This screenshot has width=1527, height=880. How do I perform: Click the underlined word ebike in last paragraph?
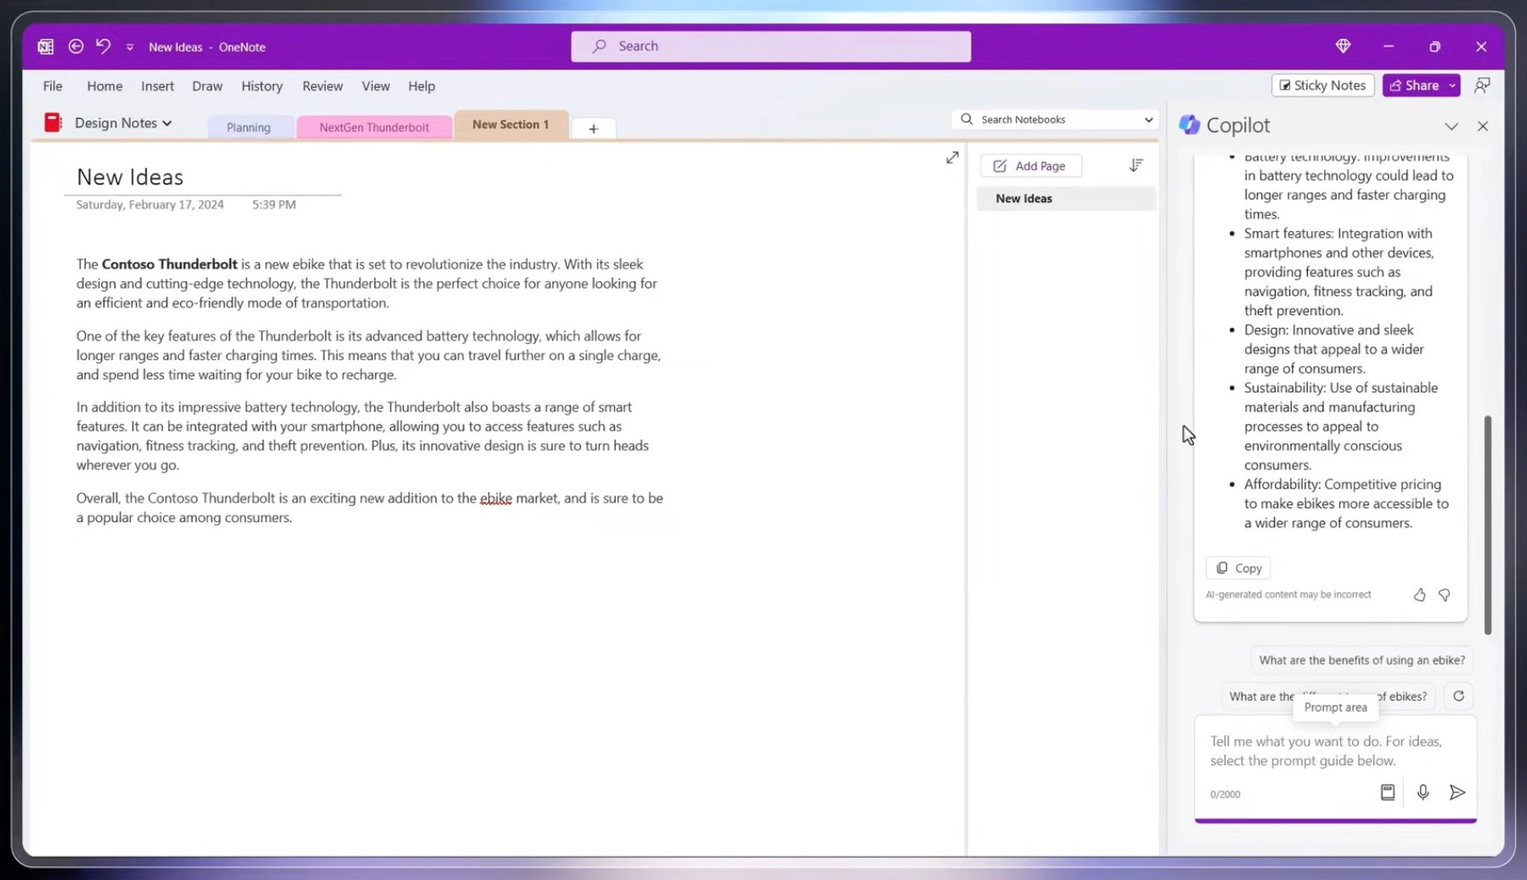coord(495,498)
